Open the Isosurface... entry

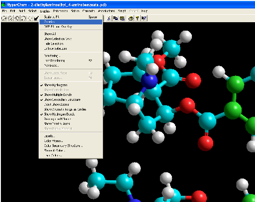click(x=71, y=78)
